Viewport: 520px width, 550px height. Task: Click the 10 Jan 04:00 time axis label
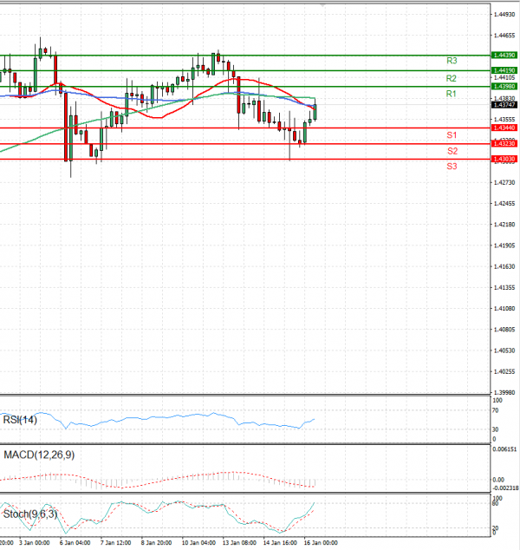pos(198,542)
